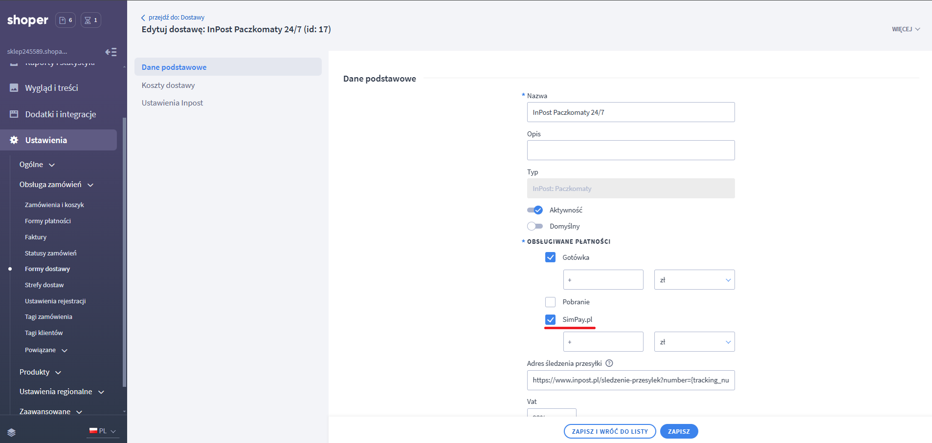Click the back chevron before przejdź do: Dostawy

tap(143, 18)
